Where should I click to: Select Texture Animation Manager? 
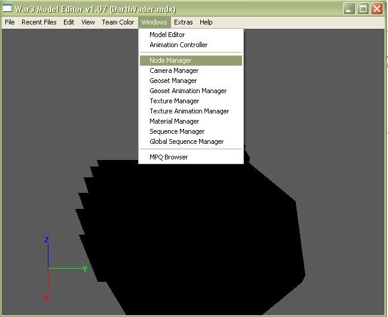click(x=191, y=111)
